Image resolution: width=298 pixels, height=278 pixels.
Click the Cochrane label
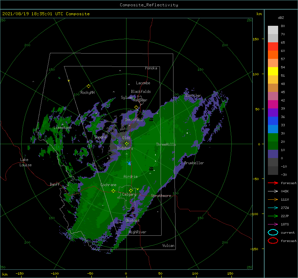pyautogui.click(x=108, y=185)
